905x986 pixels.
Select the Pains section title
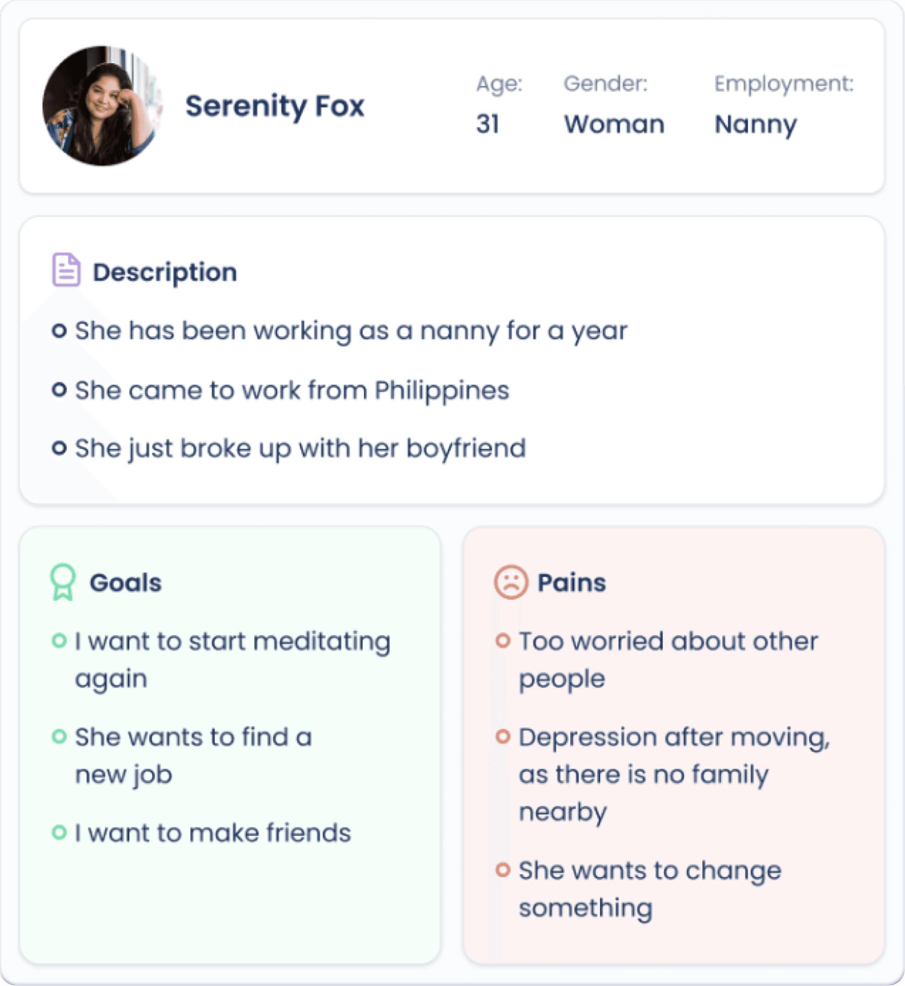click(572, 583)
